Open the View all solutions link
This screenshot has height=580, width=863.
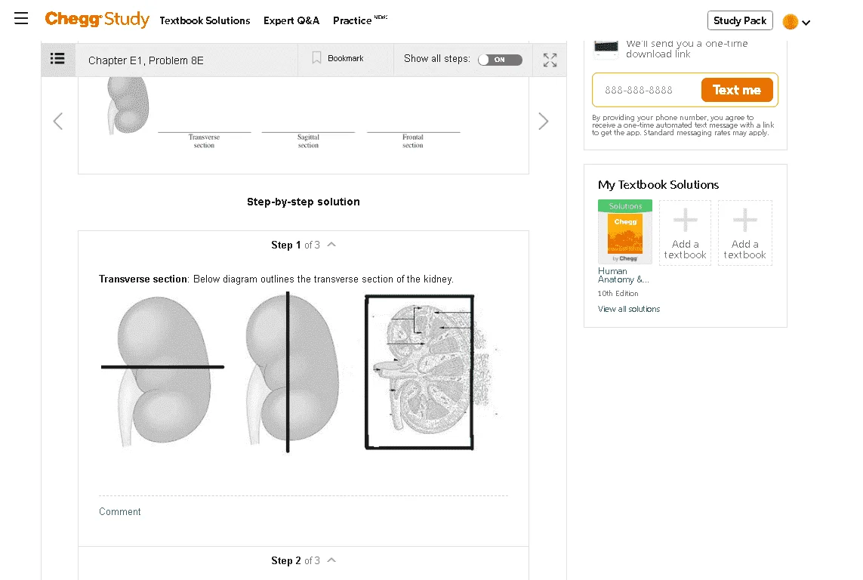628,310
